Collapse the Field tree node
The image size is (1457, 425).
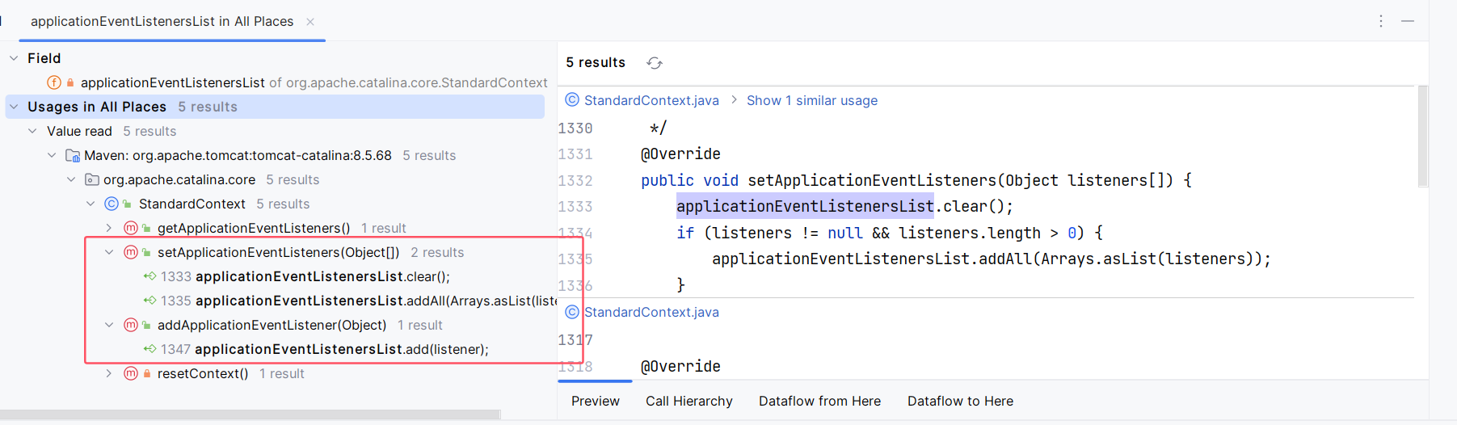click(x=14, y=58)
